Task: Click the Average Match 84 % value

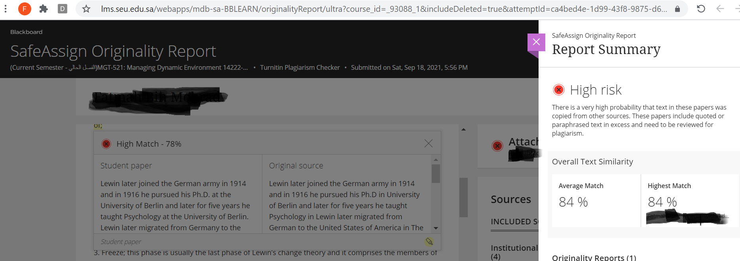Action: (x=573, y=202)
